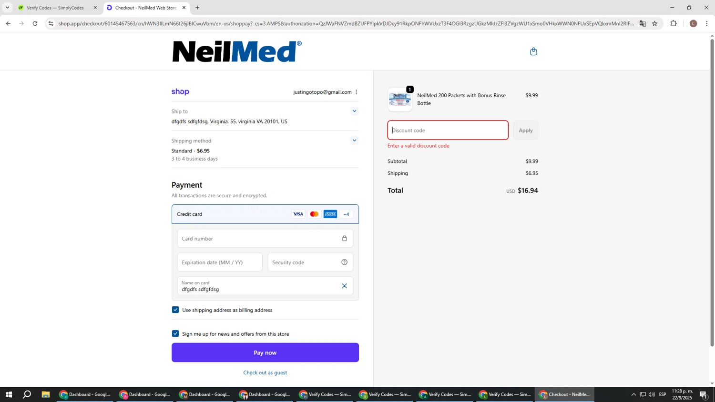Bookmark this page with star icon
The height and width of the screenshot is (402, 715).
point(654,23)
